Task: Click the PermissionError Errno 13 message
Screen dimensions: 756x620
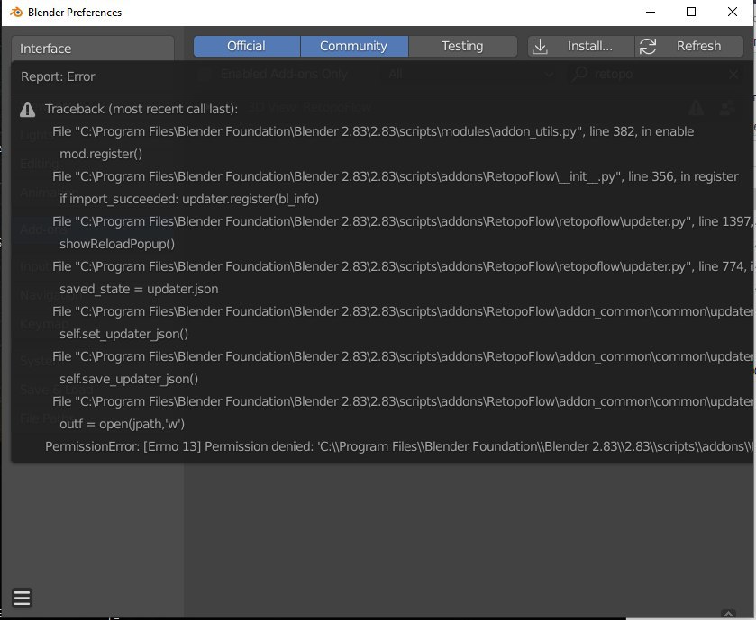Action: pos(399,446)
